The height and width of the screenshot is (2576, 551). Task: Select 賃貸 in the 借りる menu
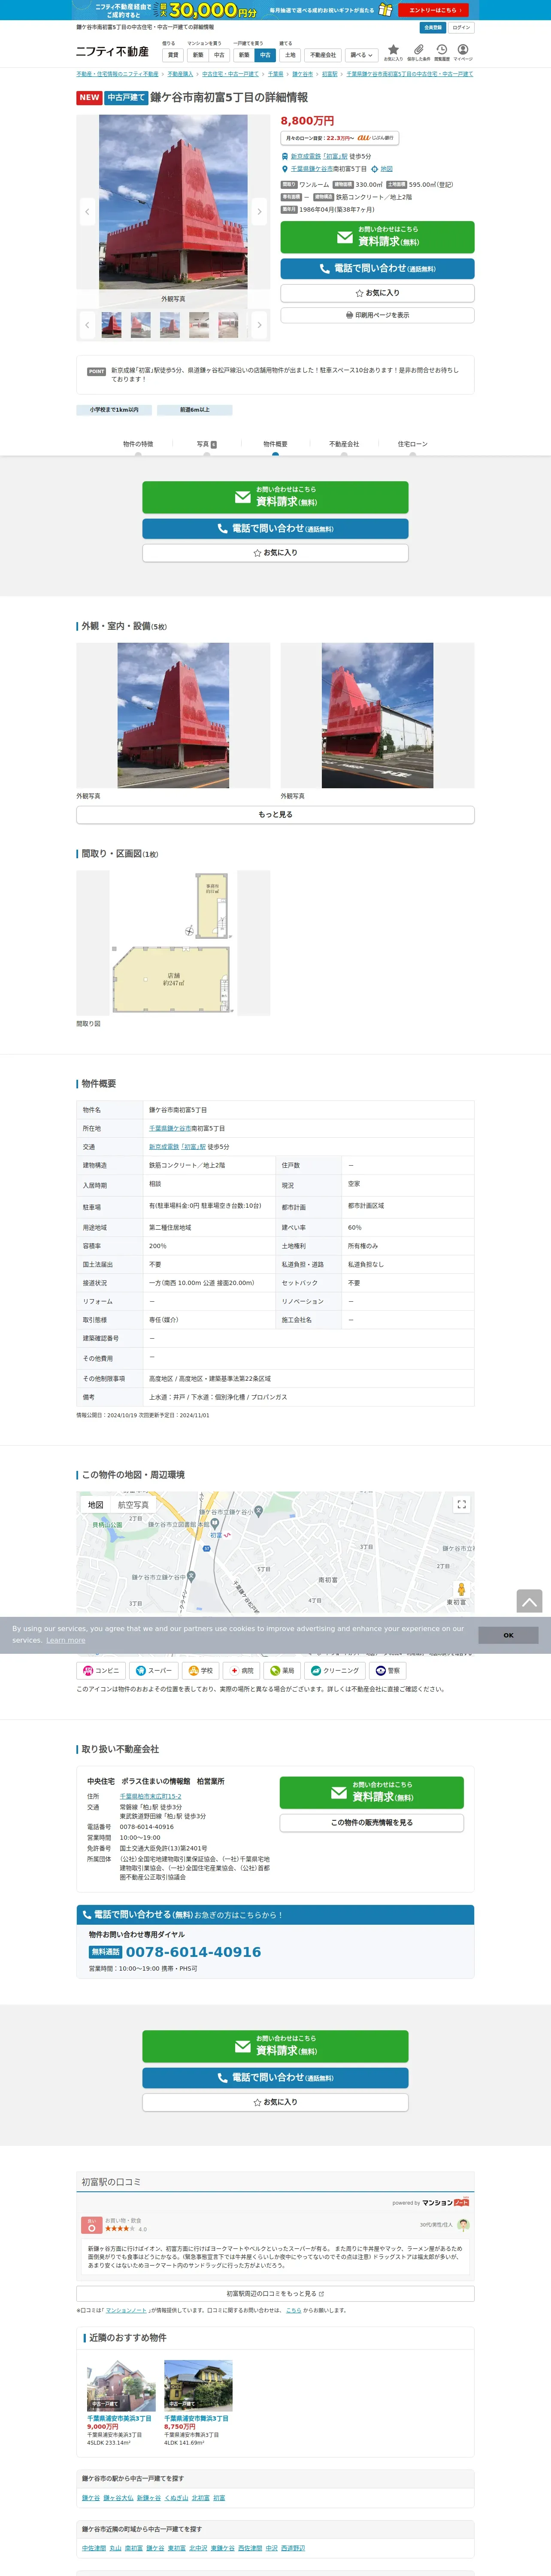coord(173,55)
